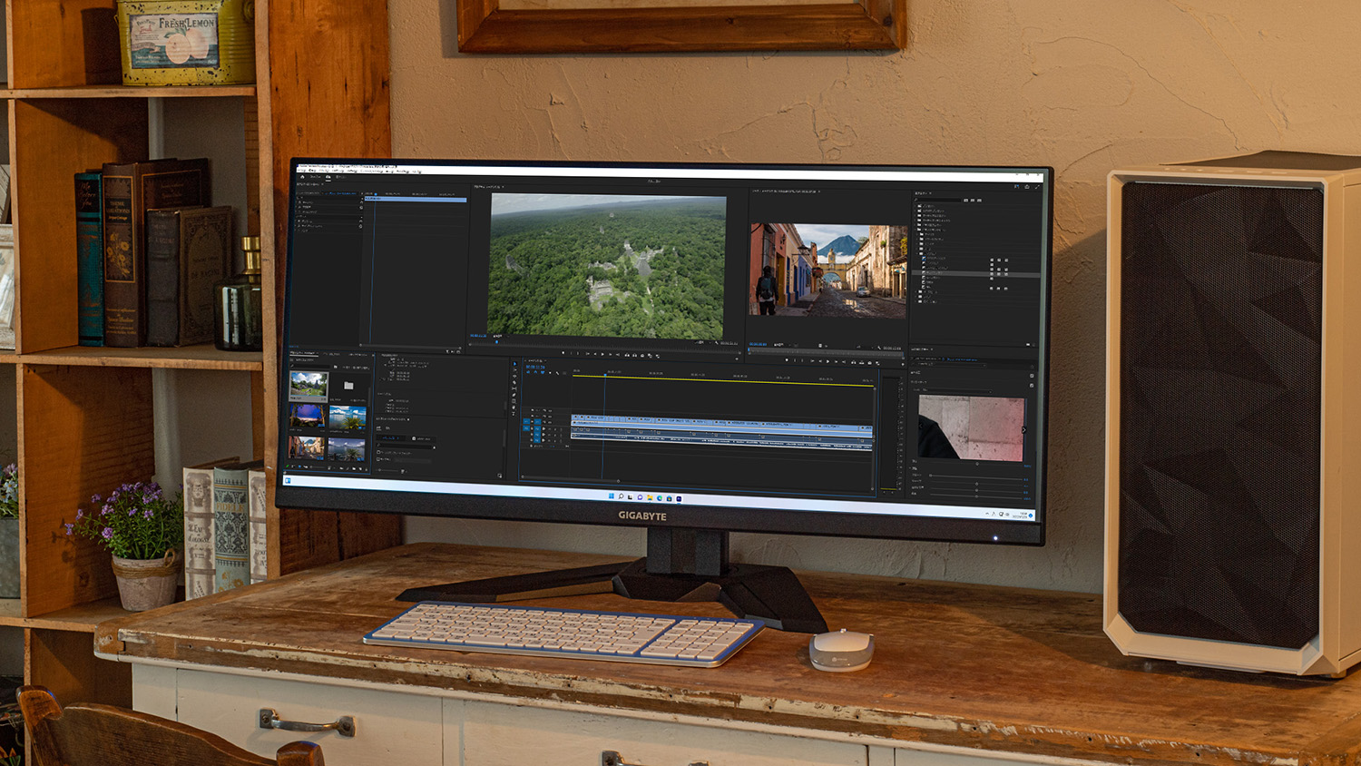Toggle the lower section checkbox in Lumetri panel

[1032, 386]
